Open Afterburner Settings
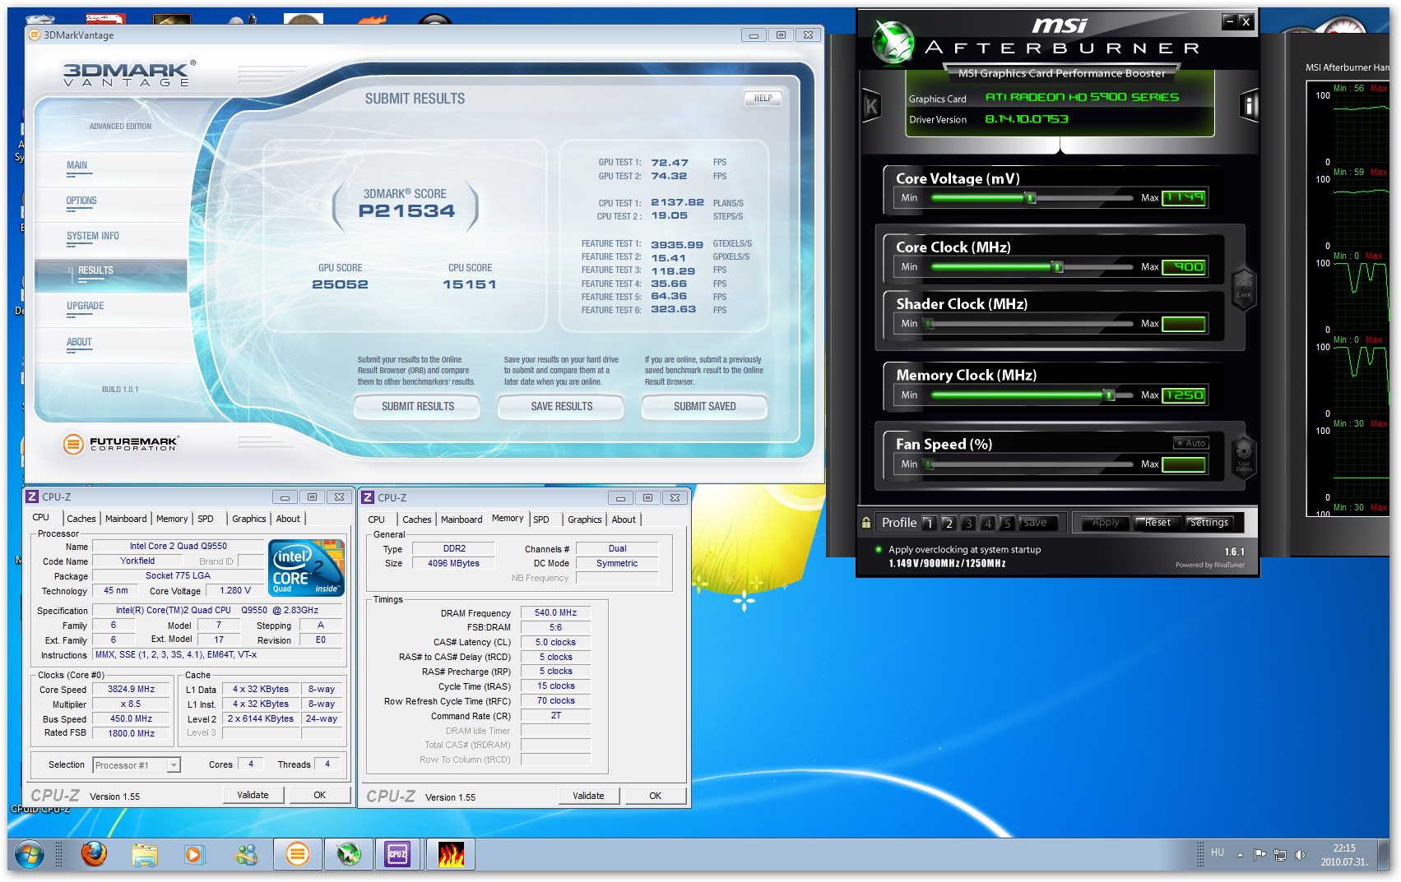This screenshot has height=882, width=1401. (1208, 523)
